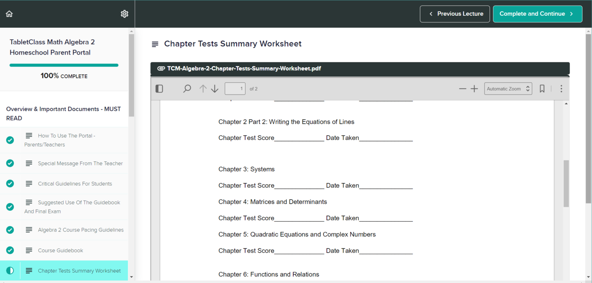
Task: Click the home icon in the header
Action: [9, 14]
